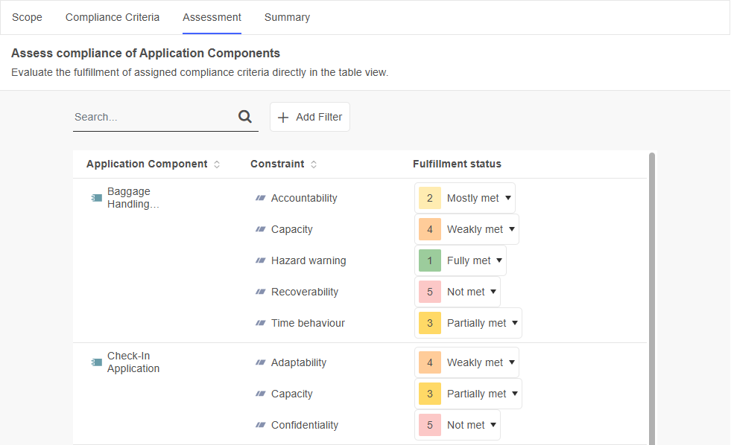Click the Confidentiality constraint label

click(305, 424)
